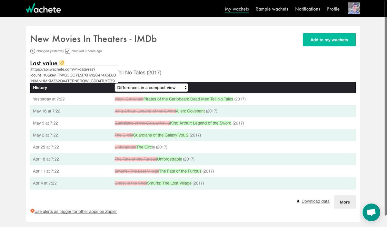The height and width of the screenshot is (227, 387).
Task: Click the download arrow icon beside Download data
Action: 298,202
